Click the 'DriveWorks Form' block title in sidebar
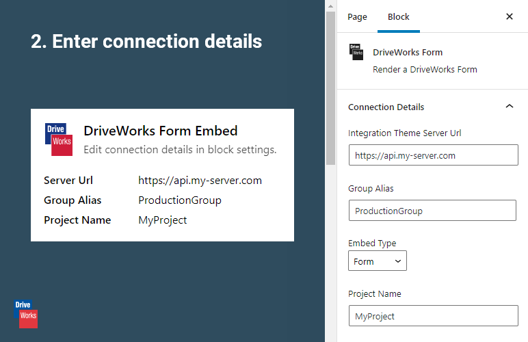 (408, 53)
